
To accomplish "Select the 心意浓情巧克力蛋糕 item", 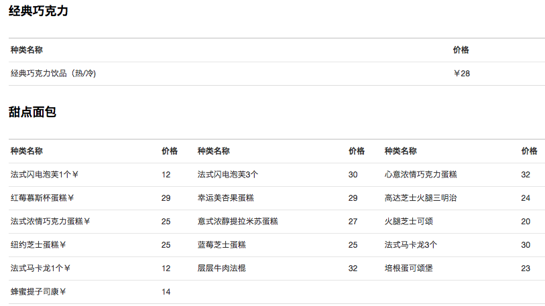I will tap(420, 174).
